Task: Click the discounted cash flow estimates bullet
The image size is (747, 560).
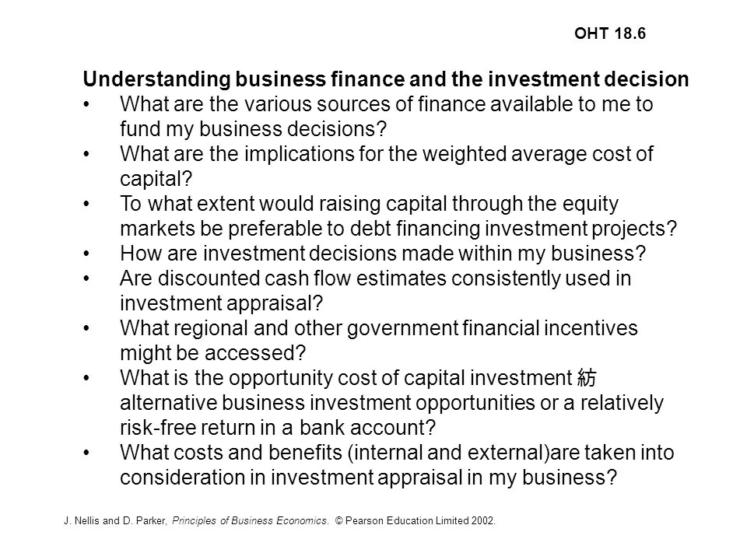Action: pos(375,278)
